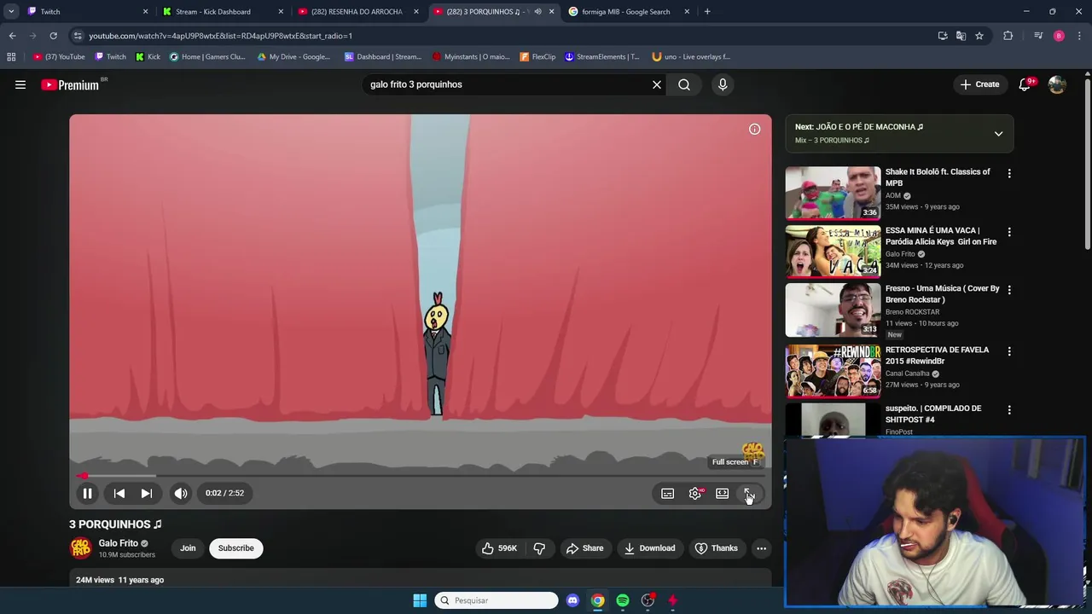Subscribe to Galo Frito
Image resolution: width=1092 pixels, height=614 pixels.
235,548
